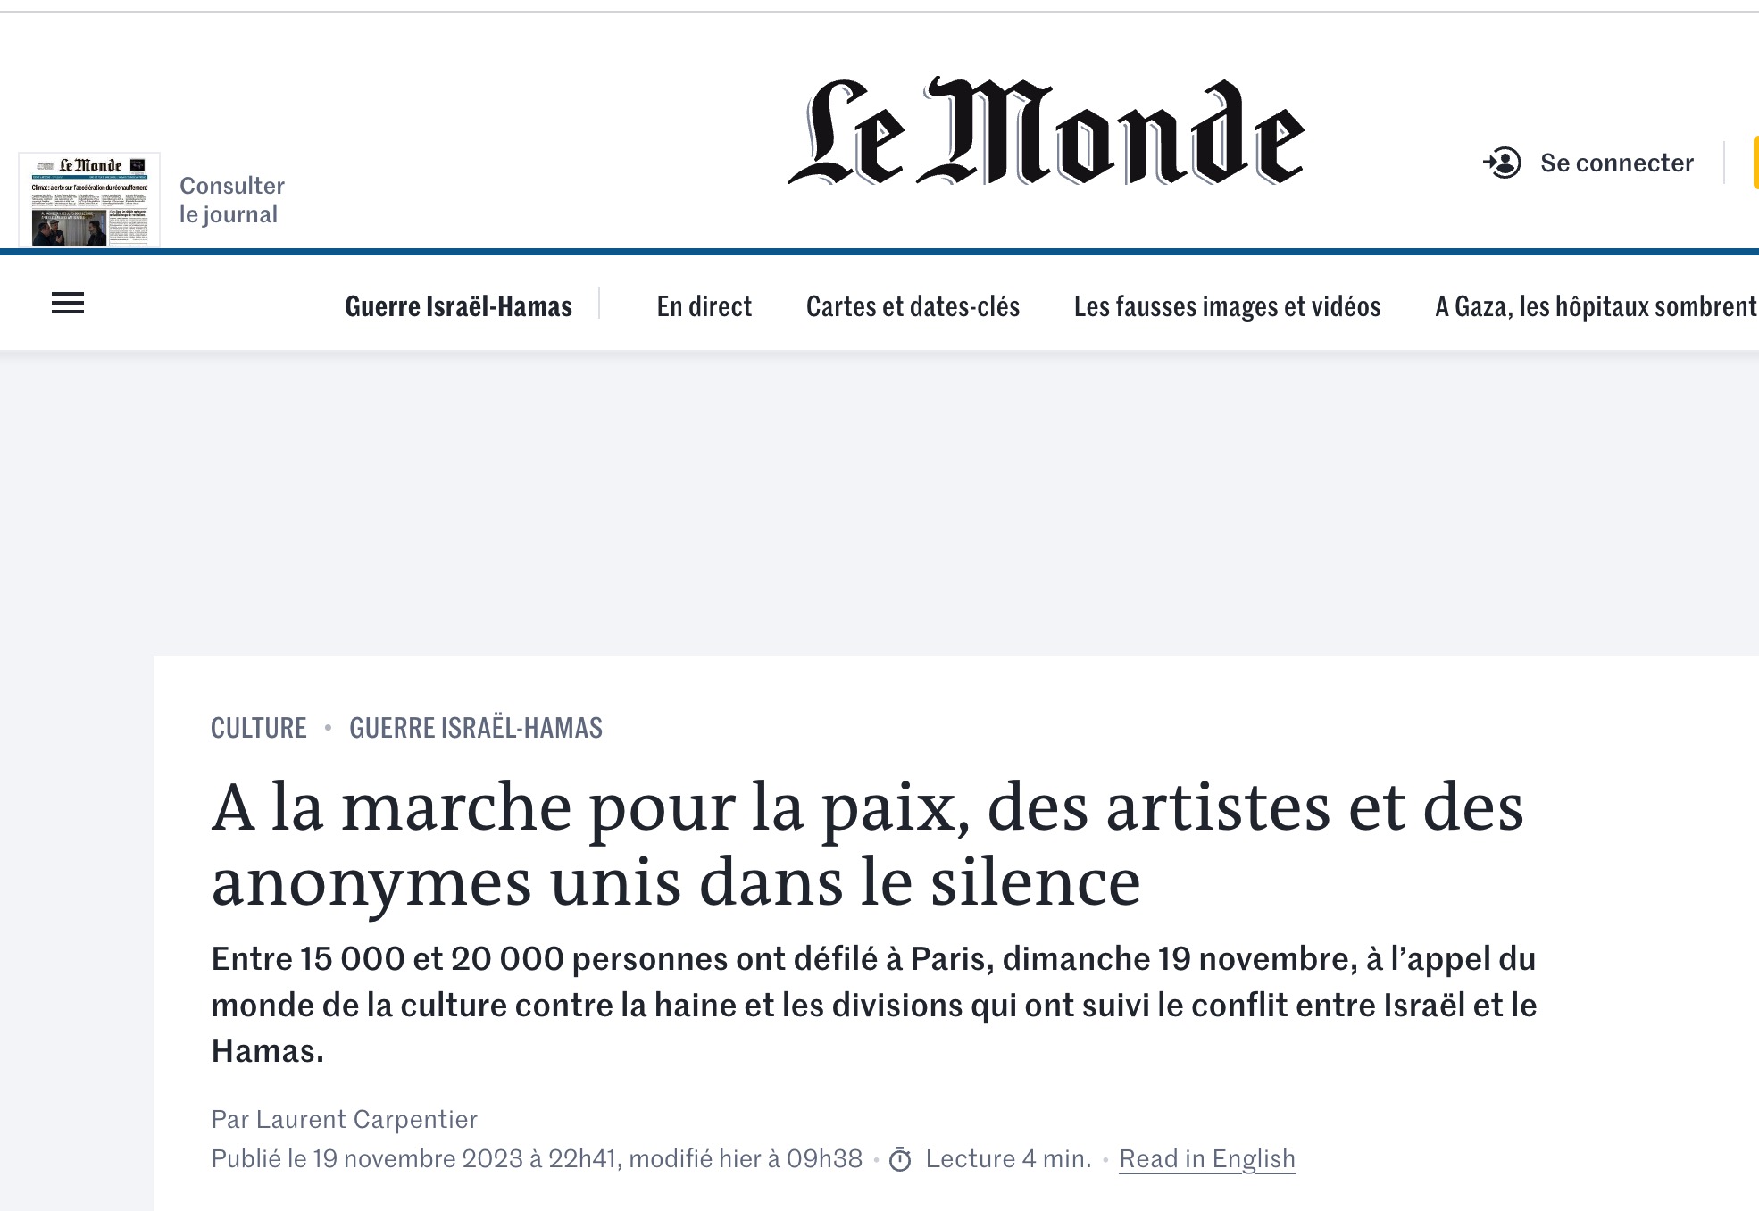Screen dimensions: 1759x1211
Task: Open author Laurent Carpentier's page
Action: pos(366,1119)
